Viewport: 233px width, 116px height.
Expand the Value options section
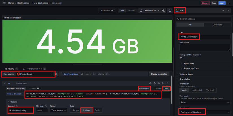click(x=186, y=74)
